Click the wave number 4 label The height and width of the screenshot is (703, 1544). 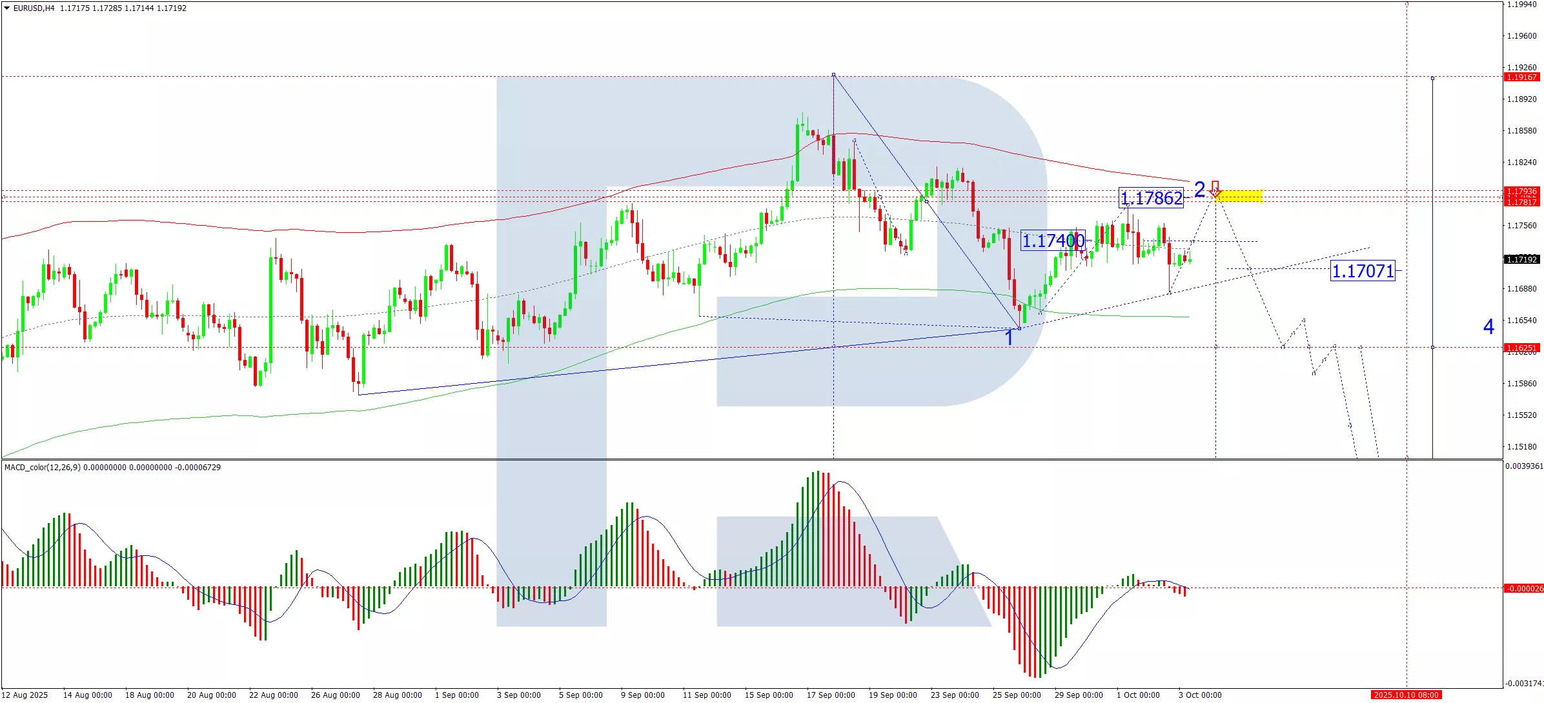1488,326
